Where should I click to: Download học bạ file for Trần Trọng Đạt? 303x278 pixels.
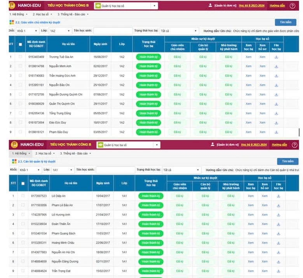[x=278, y=271]
